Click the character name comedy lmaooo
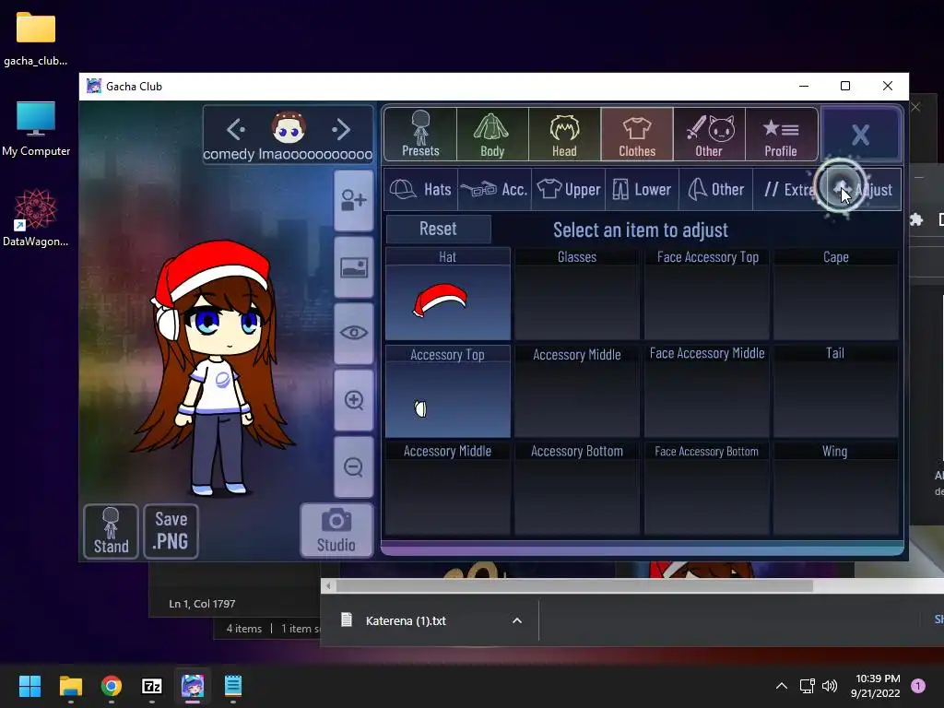The image size is (944, 708). [288, 155]
